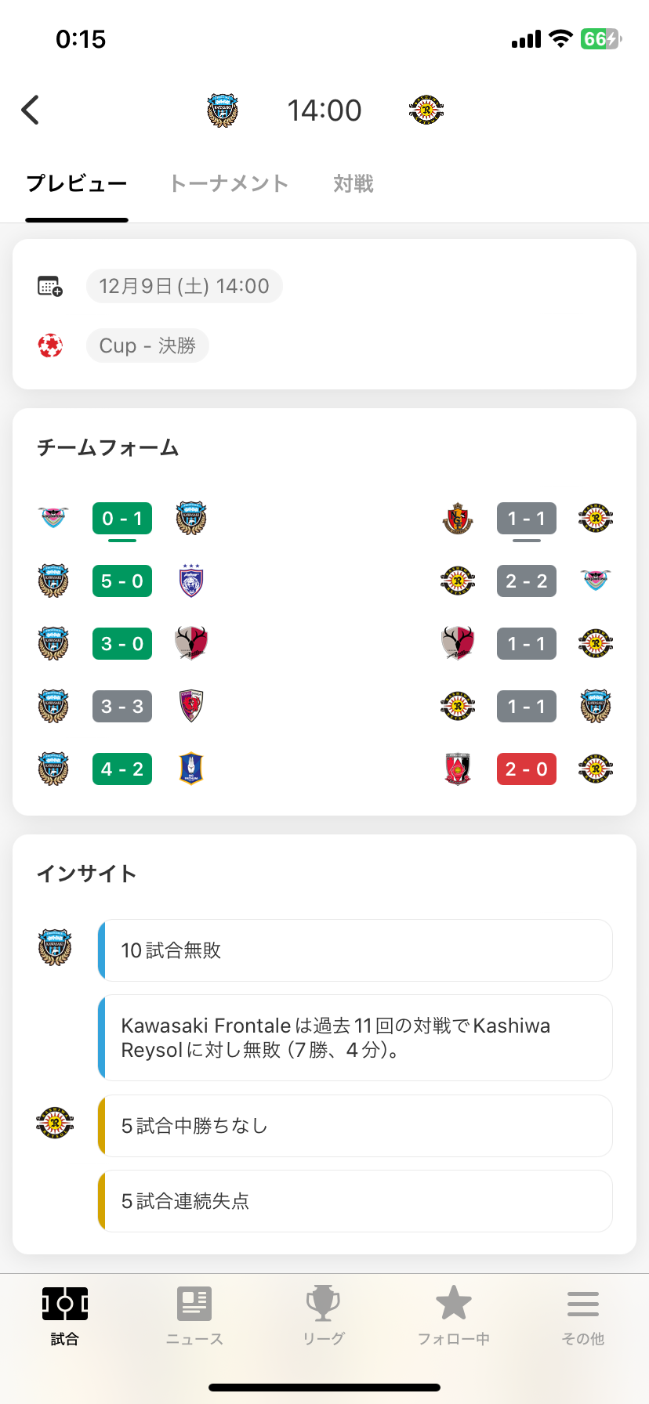This screenshot has height=1404, width=649.
Task: Open the Cup competition soccer ball icon
Action: coord(50,346)
